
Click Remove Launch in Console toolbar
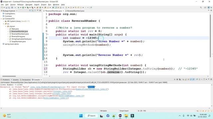pyautogui.click(x=177, y=79)
